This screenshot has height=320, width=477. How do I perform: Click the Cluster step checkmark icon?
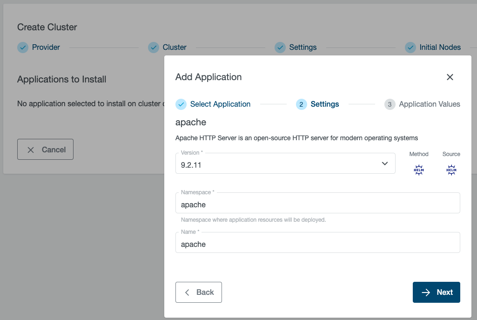point(154,47)
